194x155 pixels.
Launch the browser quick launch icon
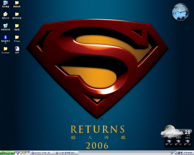[18, 153]
